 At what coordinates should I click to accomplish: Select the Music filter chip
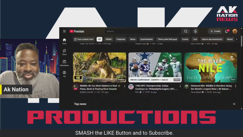(x=230, y=39)
